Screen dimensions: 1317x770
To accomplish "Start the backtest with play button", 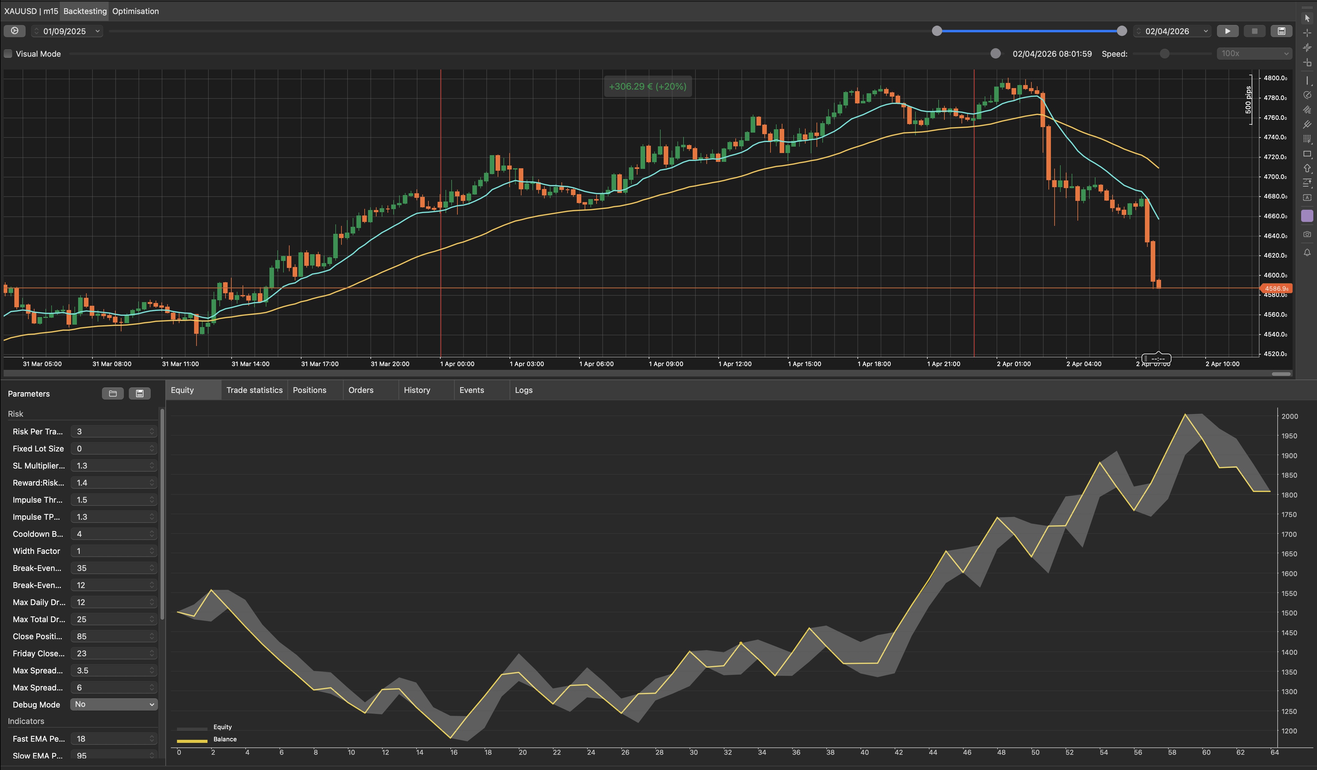I will (x=1228, y=31).
